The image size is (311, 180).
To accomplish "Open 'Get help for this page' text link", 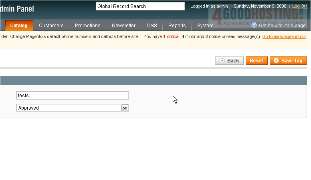I will click(x=282, y=26).
